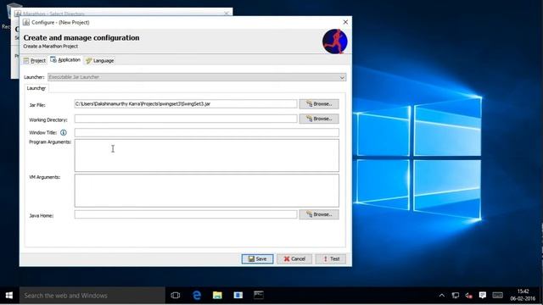
Task: Click the Window Title info icon
Action: [64, 132]
